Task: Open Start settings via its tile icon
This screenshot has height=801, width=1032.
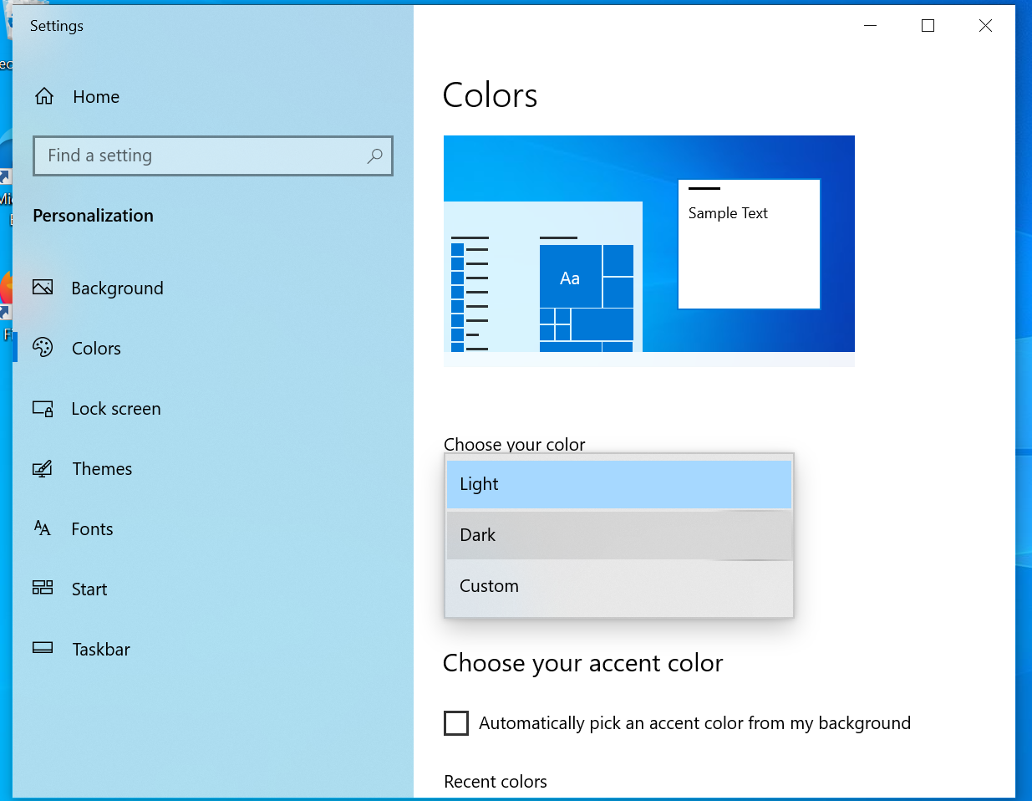Action: pos(43,589)
